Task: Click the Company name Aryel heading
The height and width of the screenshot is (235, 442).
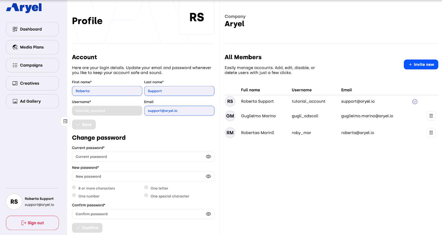Action: point(235,24)
